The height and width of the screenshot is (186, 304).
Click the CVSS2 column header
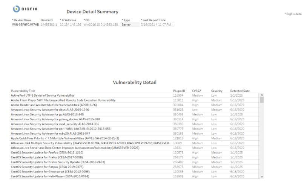(197, 91)
